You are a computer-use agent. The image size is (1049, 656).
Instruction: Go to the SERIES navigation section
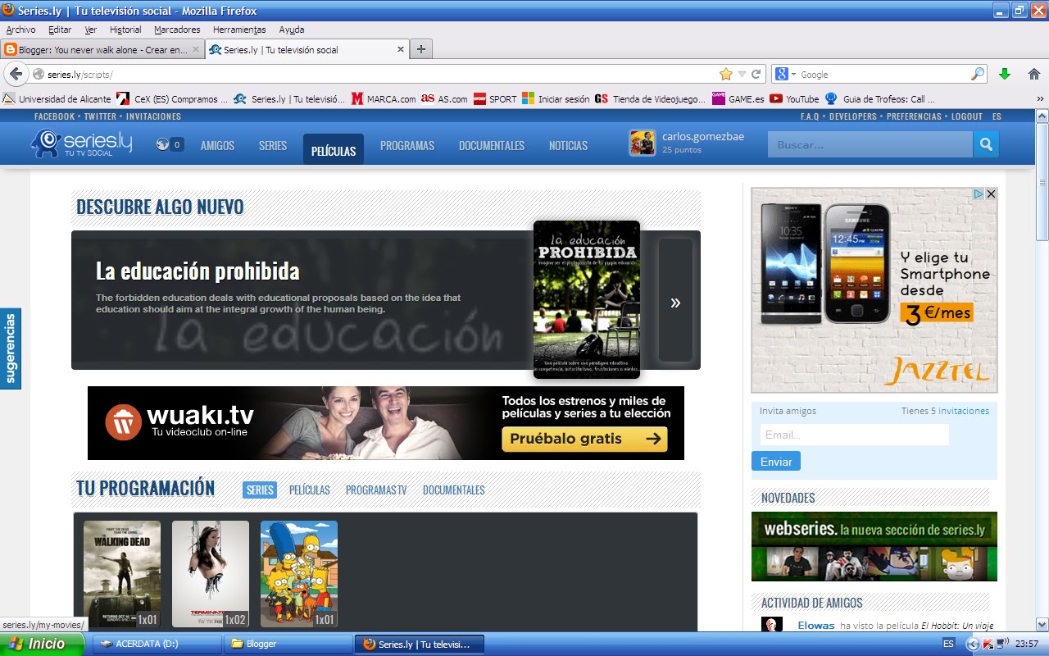273,145
